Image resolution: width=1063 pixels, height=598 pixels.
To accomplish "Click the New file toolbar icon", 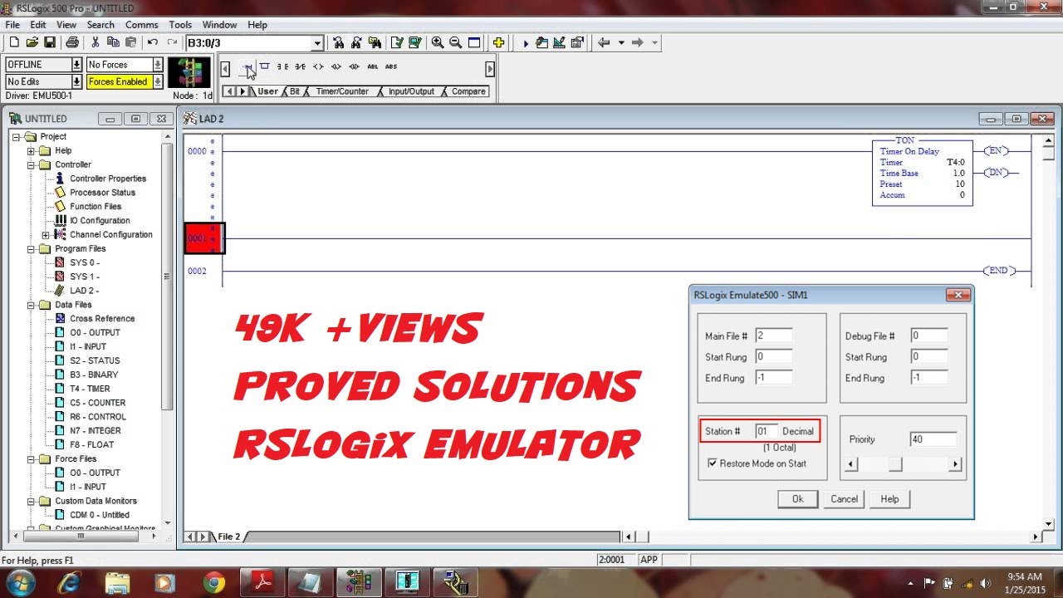I will click(x=13, y=42).
